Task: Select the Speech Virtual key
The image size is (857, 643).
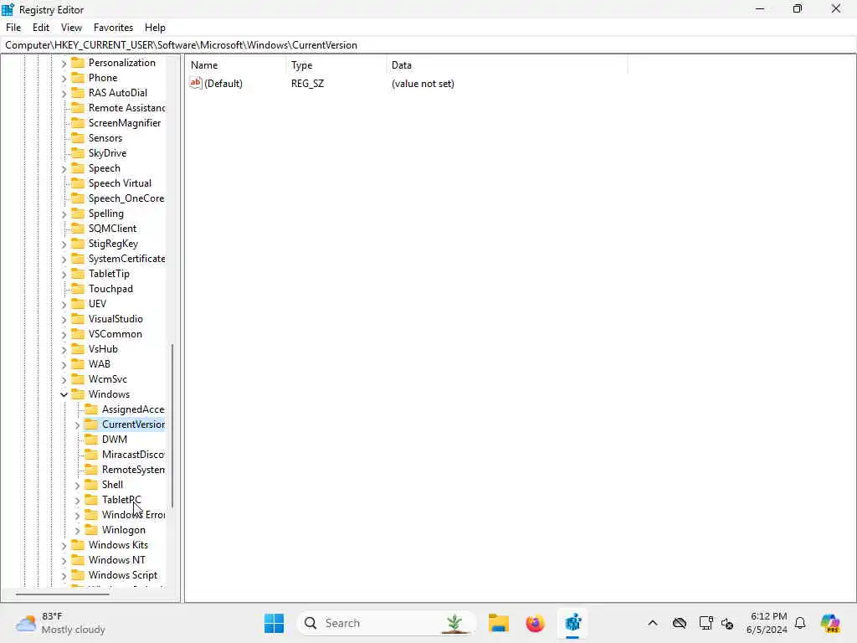Action: tap(120, 183)
